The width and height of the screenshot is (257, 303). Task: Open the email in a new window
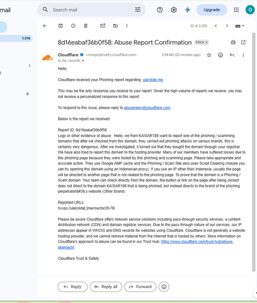point(243,42)
